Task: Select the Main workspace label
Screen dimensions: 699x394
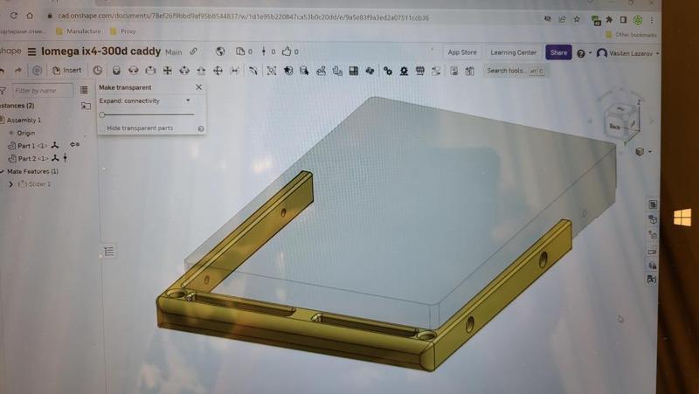Action: 173,52
